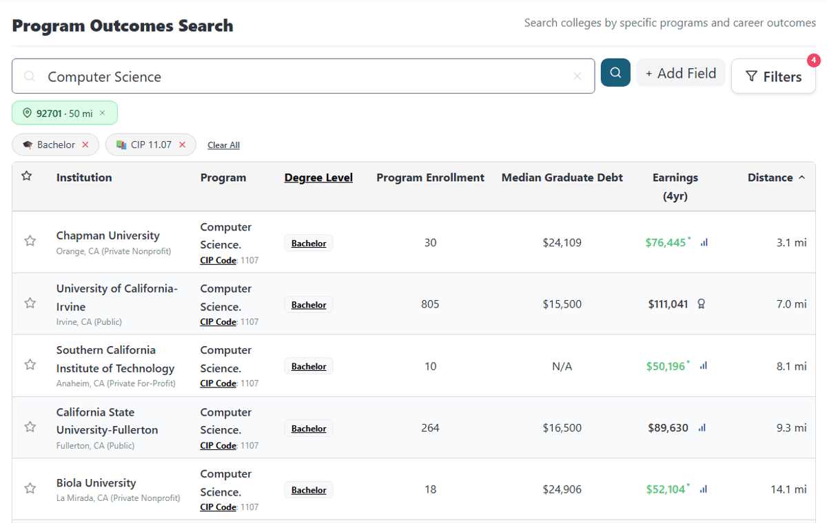The height and width of the screenshot is (523, 827).
Task: Click the 3.1 mi distance value
Action: [791, 242]
